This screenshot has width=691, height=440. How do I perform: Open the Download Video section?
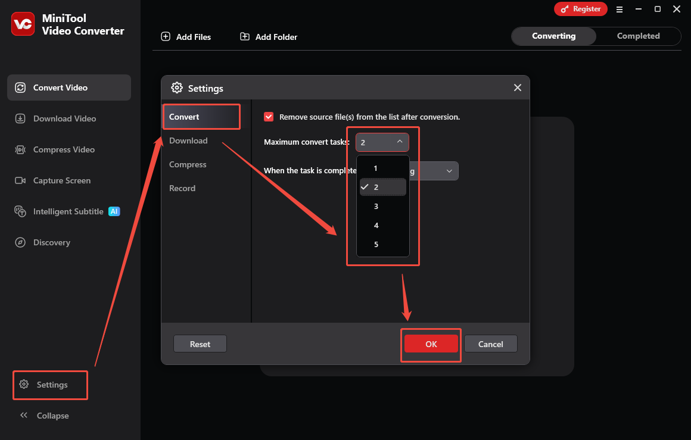coord(62,118)
